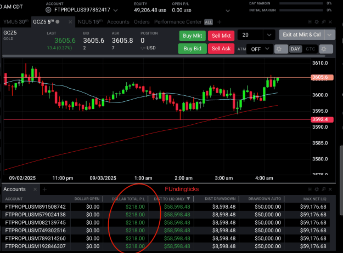The height and width of the screenshot is (253, 343).
Task: Toggle sort arrow on DIST TO LIQ ONLY
Action: (x=188, y=199)
